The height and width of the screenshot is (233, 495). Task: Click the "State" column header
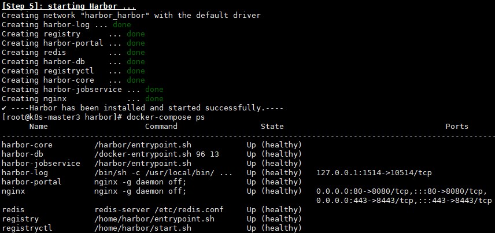click(272, 127)
